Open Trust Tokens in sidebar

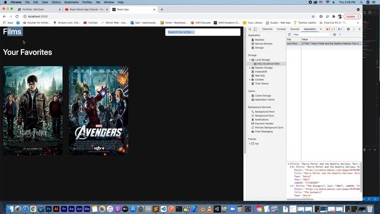tap(261, 83)
